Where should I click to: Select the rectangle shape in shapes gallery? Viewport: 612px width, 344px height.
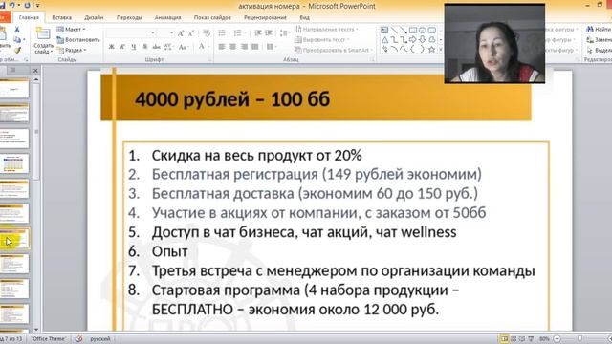412,30
